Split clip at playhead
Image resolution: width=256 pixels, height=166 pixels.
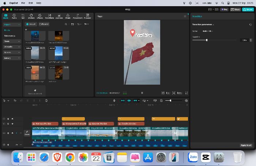27,101
